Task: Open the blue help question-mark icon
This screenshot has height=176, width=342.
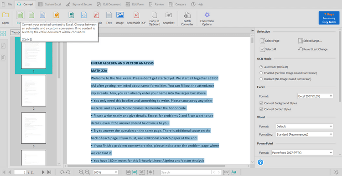Action: (x=260, y=162)
